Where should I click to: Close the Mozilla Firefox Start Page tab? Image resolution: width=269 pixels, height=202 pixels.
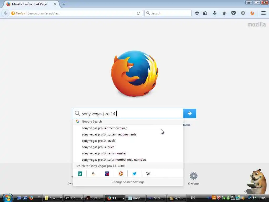pyautogui.click(x=55, y=4)
